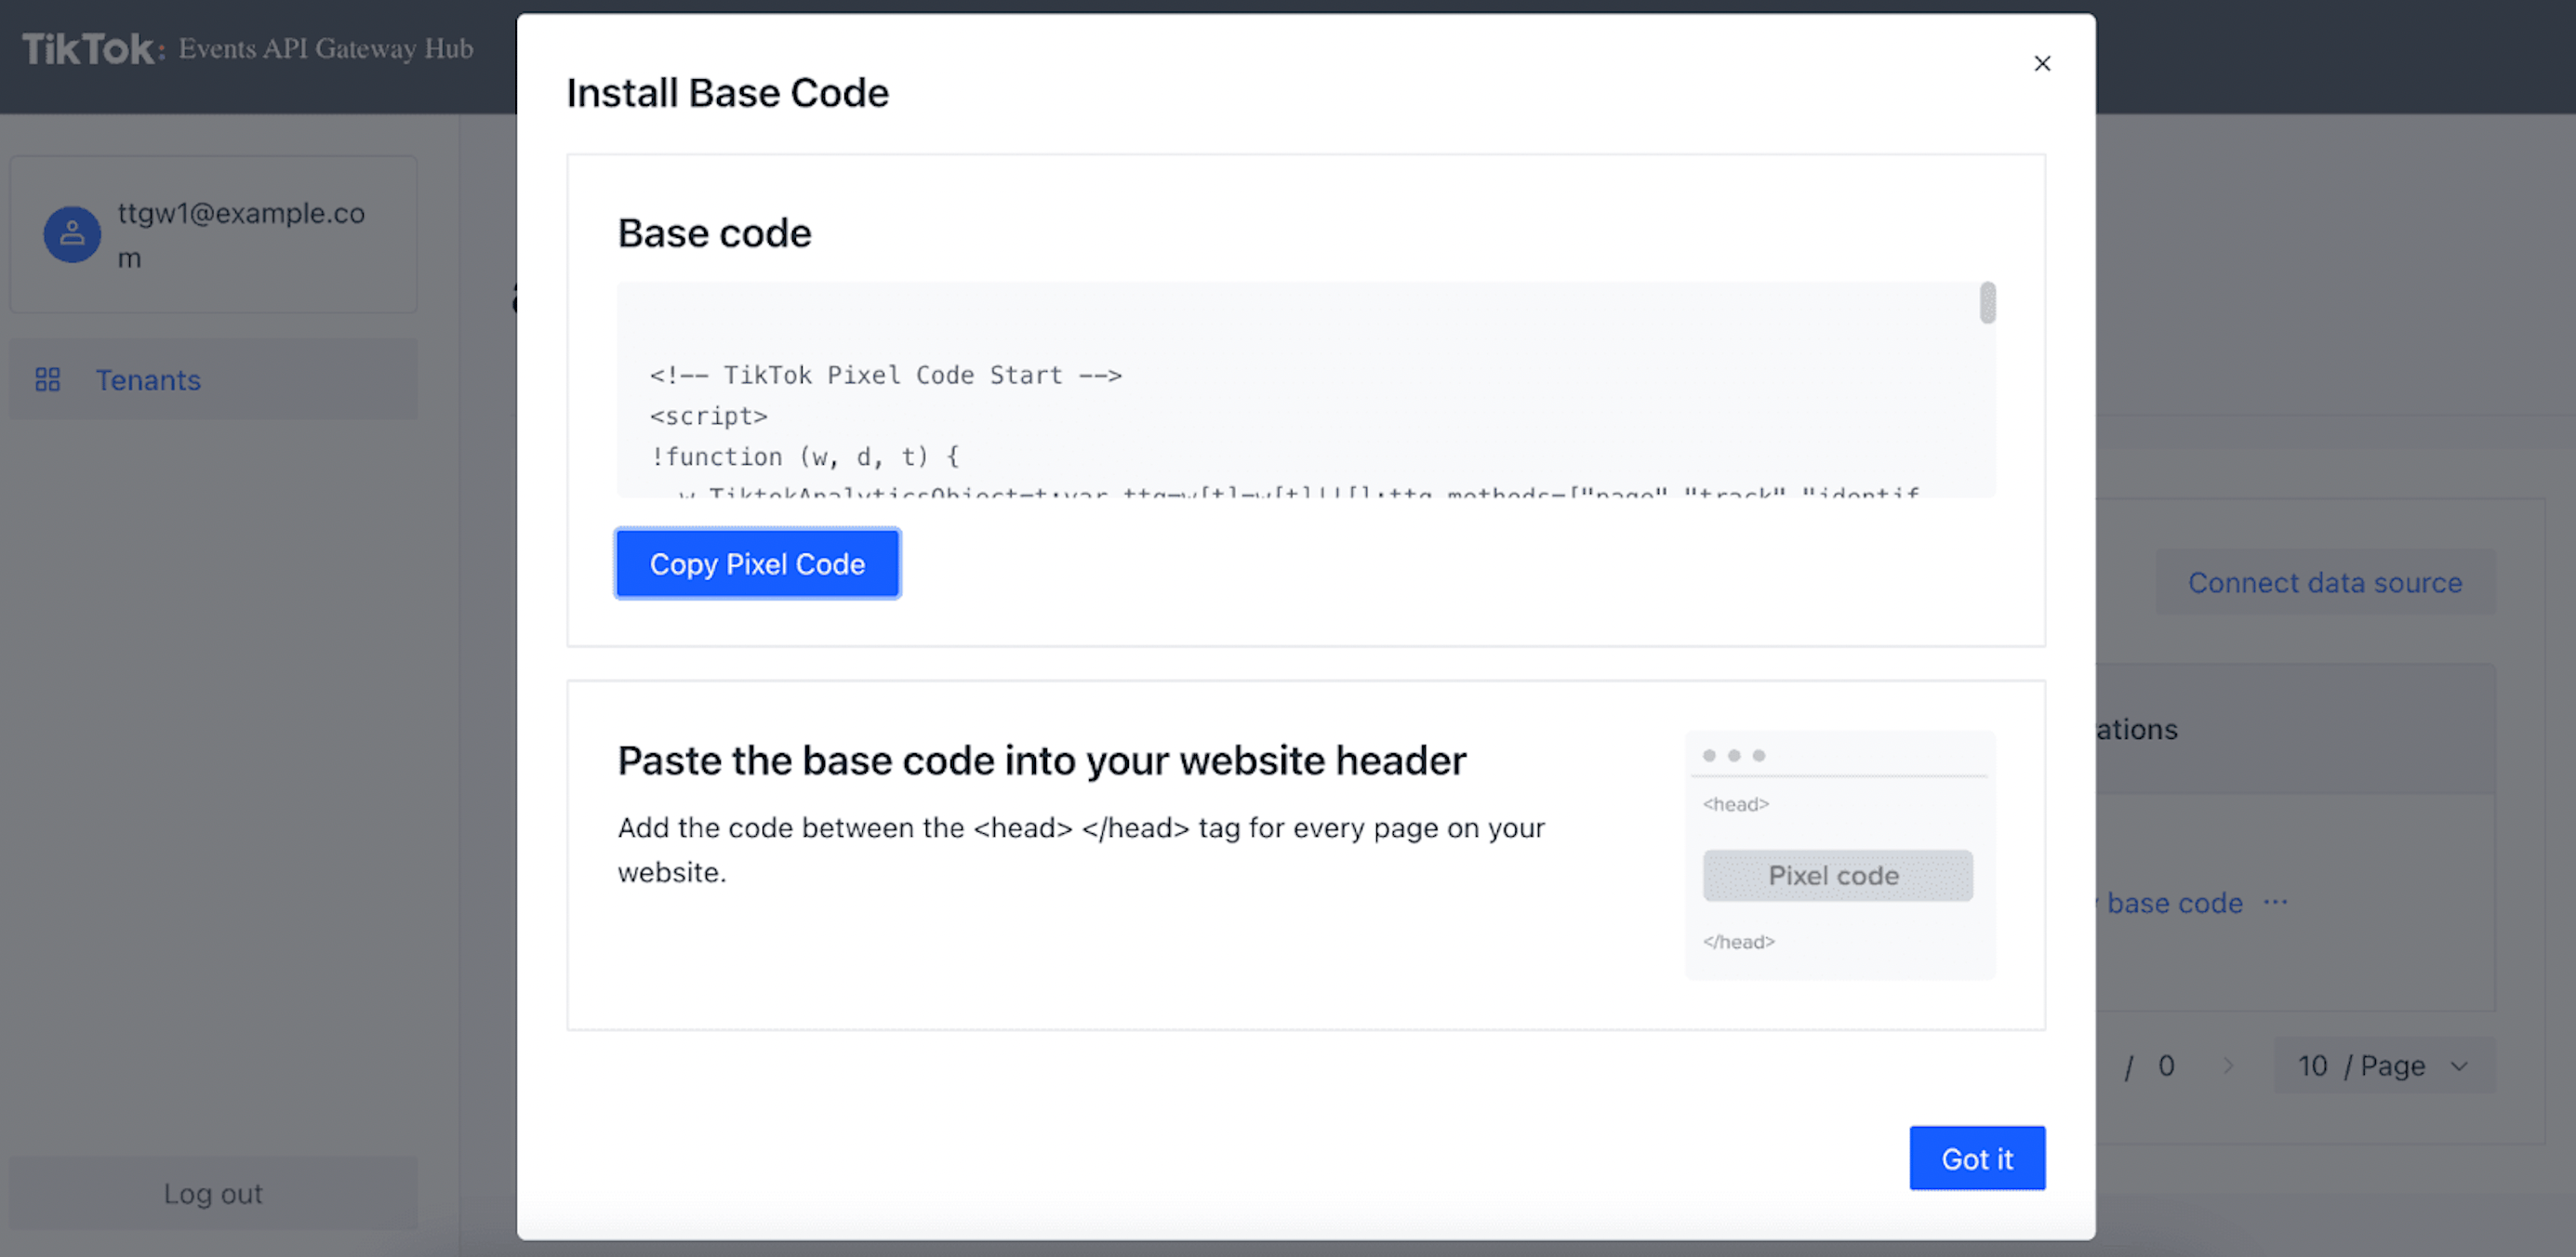Log out of the gateway hub
This screenshot has width=2576, height=1257.
pos(213,1193)
